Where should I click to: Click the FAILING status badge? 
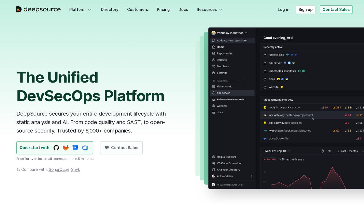(270, 159)
